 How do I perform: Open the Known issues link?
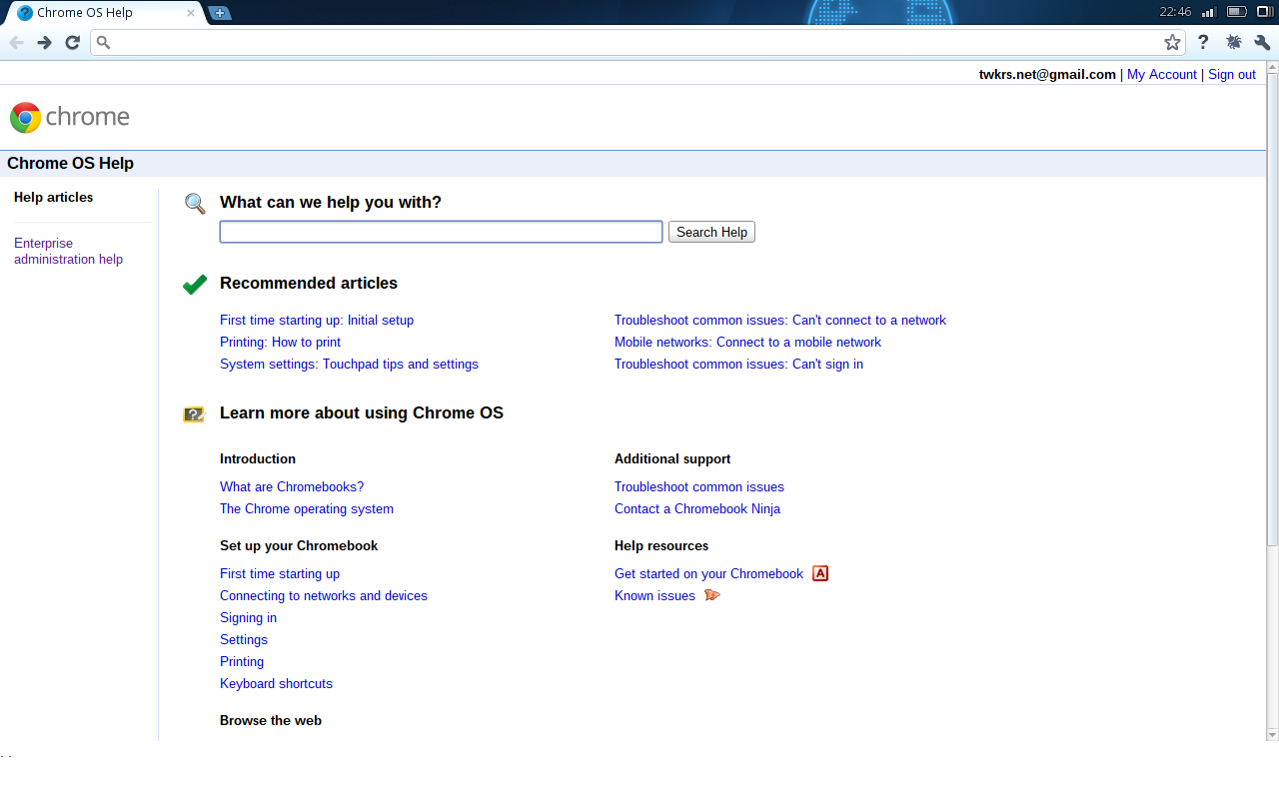pyautogui.click(x=654, y=595)
